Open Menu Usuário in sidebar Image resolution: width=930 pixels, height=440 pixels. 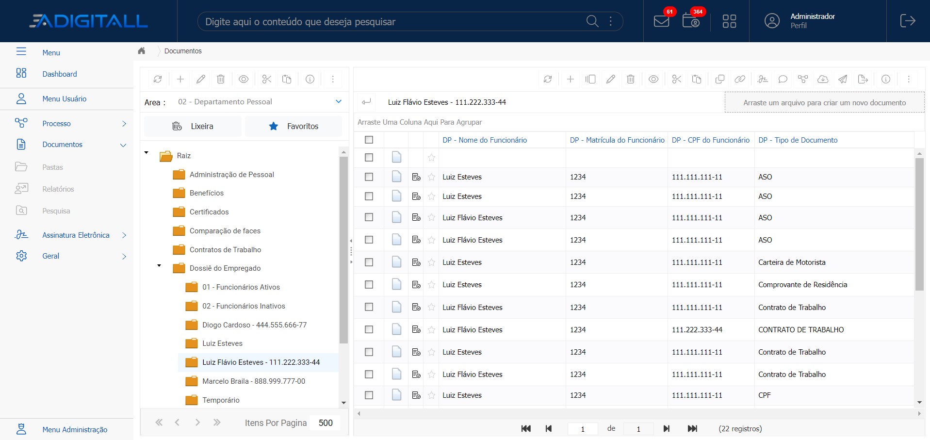(64, 98)
